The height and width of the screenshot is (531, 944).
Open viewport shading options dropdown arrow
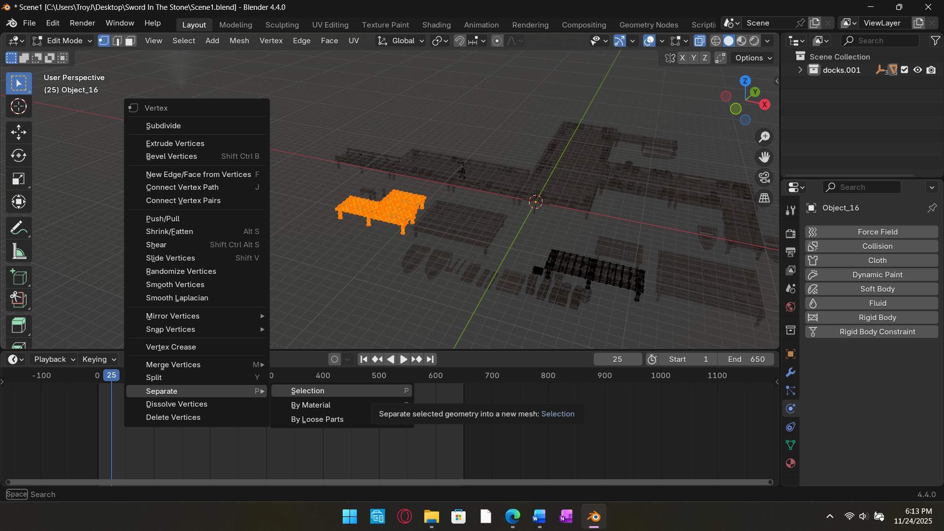[767, 41]
